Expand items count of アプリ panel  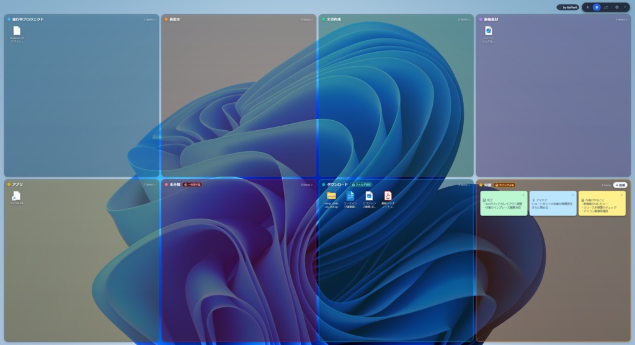149,185
